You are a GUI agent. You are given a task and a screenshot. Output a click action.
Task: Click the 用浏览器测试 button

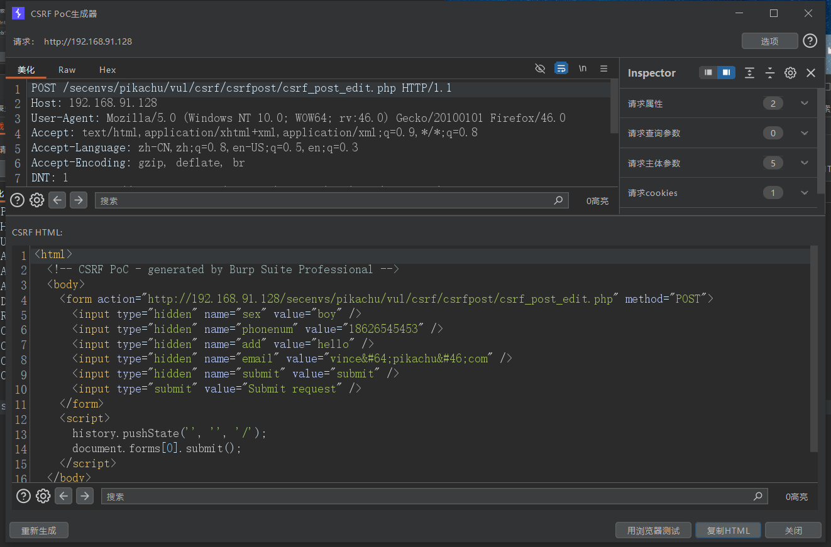tap(653, 531)
